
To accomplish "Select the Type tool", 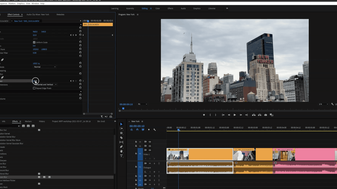I will pyautogui.click(x=121, y=156).
